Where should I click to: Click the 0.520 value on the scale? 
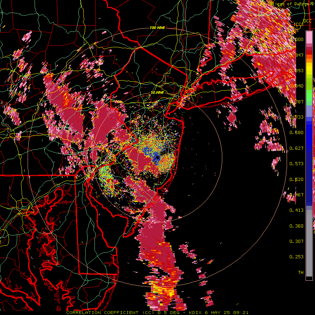[296, 180]
